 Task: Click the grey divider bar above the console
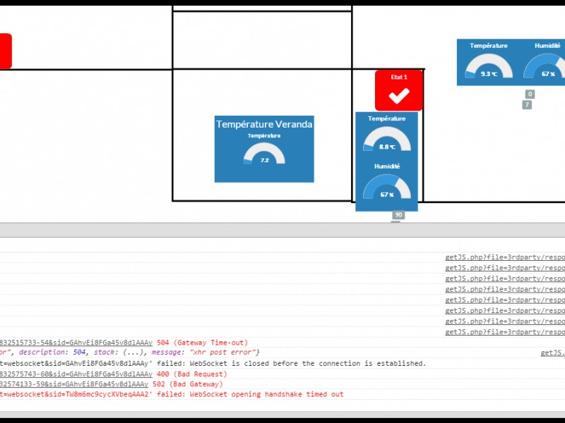tap(282, 230)
